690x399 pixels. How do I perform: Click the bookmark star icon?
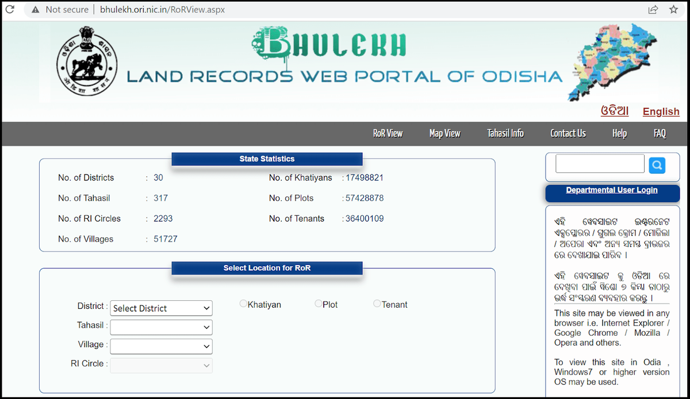[673, 9]
